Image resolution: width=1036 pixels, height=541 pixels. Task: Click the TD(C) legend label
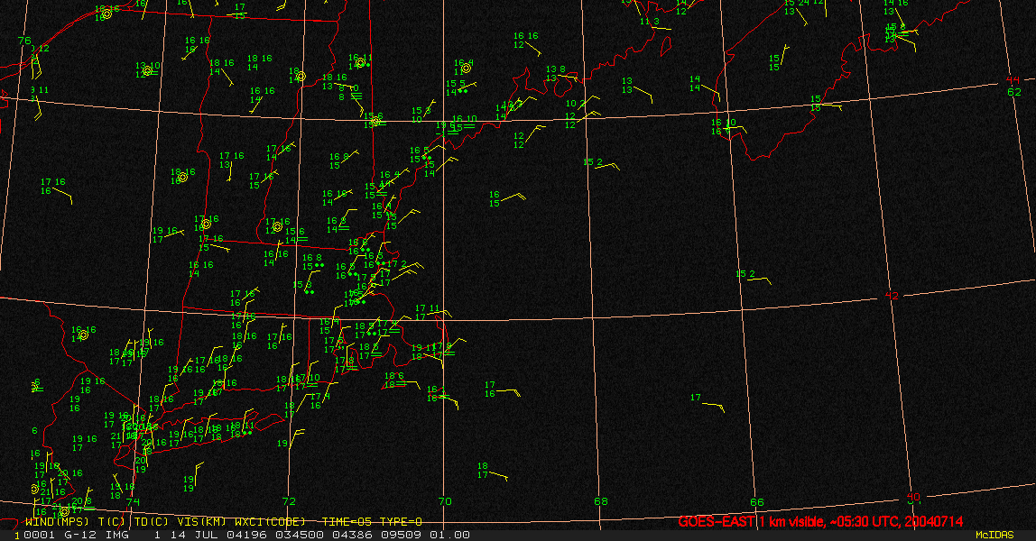tap(150, 522)
